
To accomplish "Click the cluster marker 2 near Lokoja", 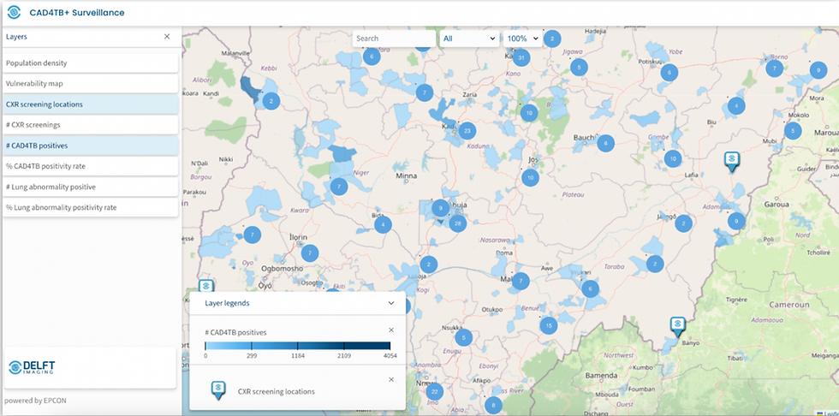I will (x=429, y=264).
